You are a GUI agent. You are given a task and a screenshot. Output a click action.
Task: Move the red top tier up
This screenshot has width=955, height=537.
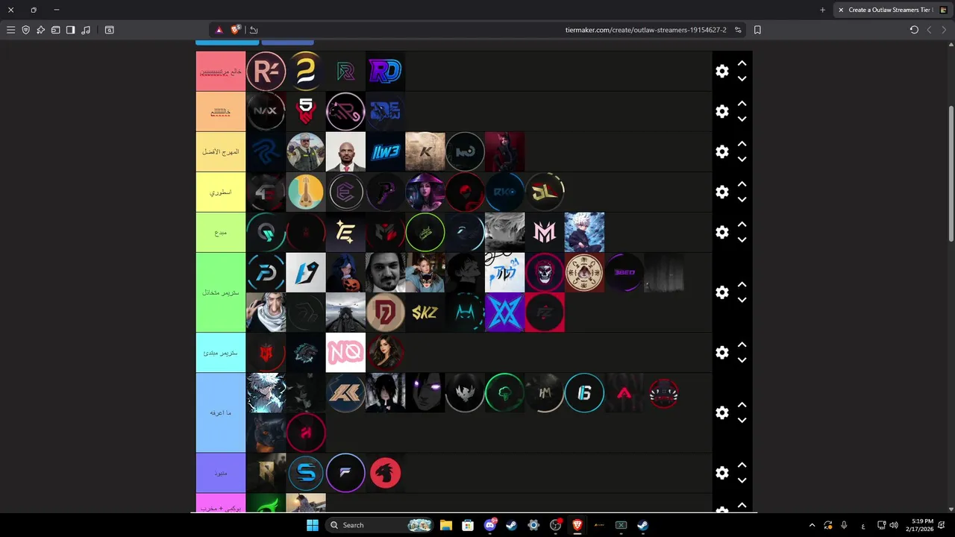(x=742, y=63)
